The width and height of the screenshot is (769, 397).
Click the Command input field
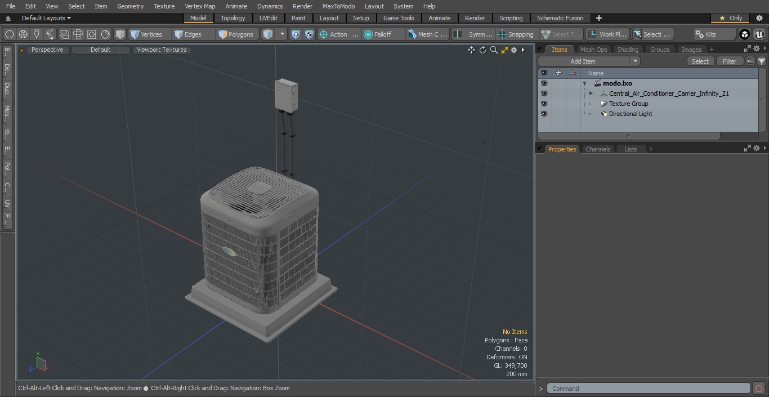click(649, 389)
